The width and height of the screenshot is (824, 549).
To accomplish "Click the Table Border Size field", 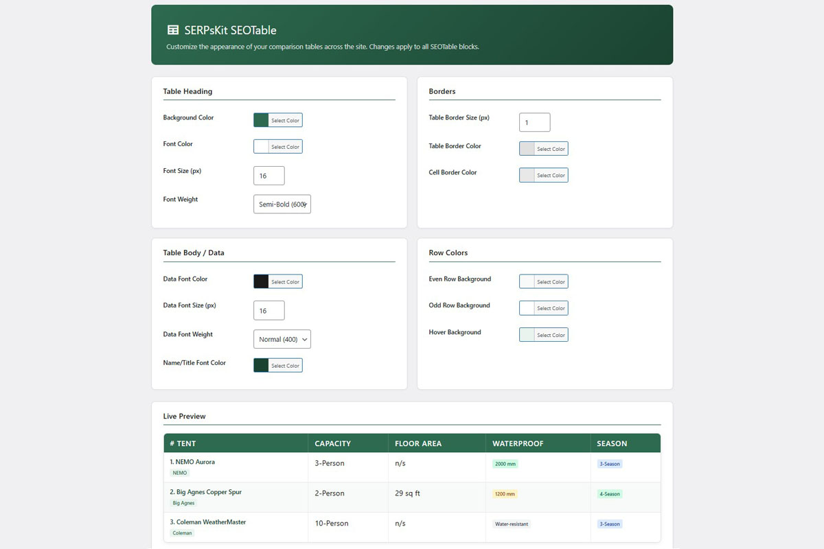I will point(534,122).
